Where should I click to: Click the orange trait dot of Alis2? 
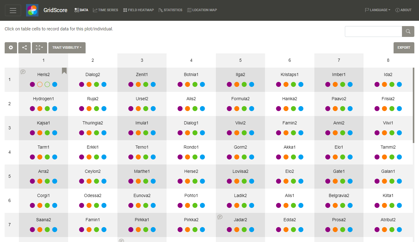pos(187,109)
